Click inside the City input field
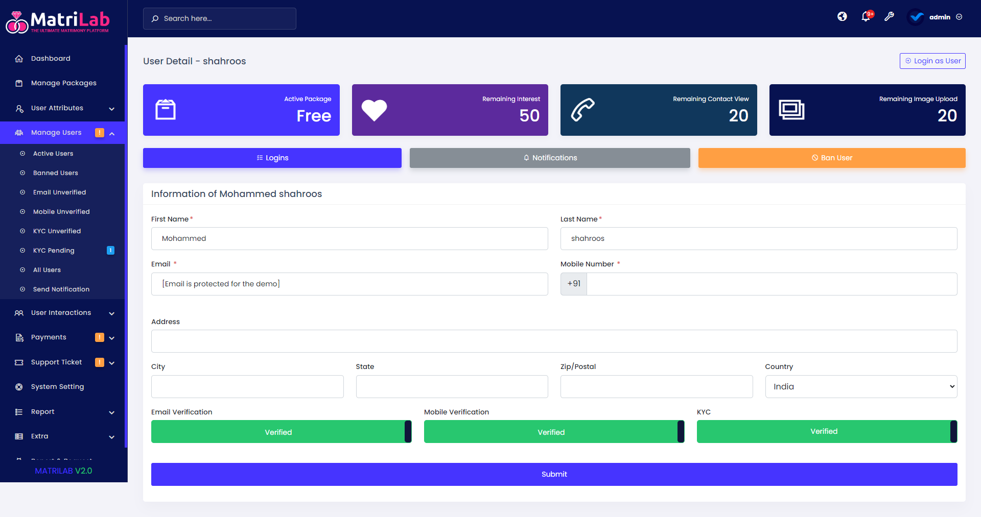Viewport: 981px width, 517px height. pos(247,386)
